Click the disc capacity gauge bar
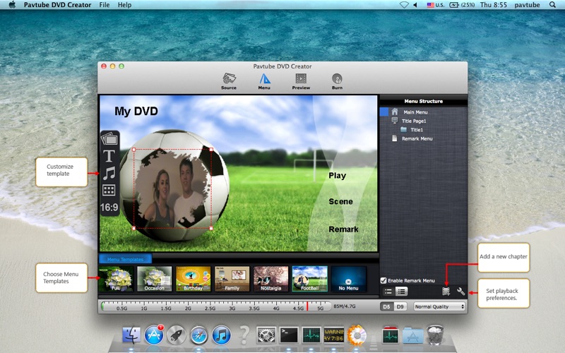 coord(215,306)
